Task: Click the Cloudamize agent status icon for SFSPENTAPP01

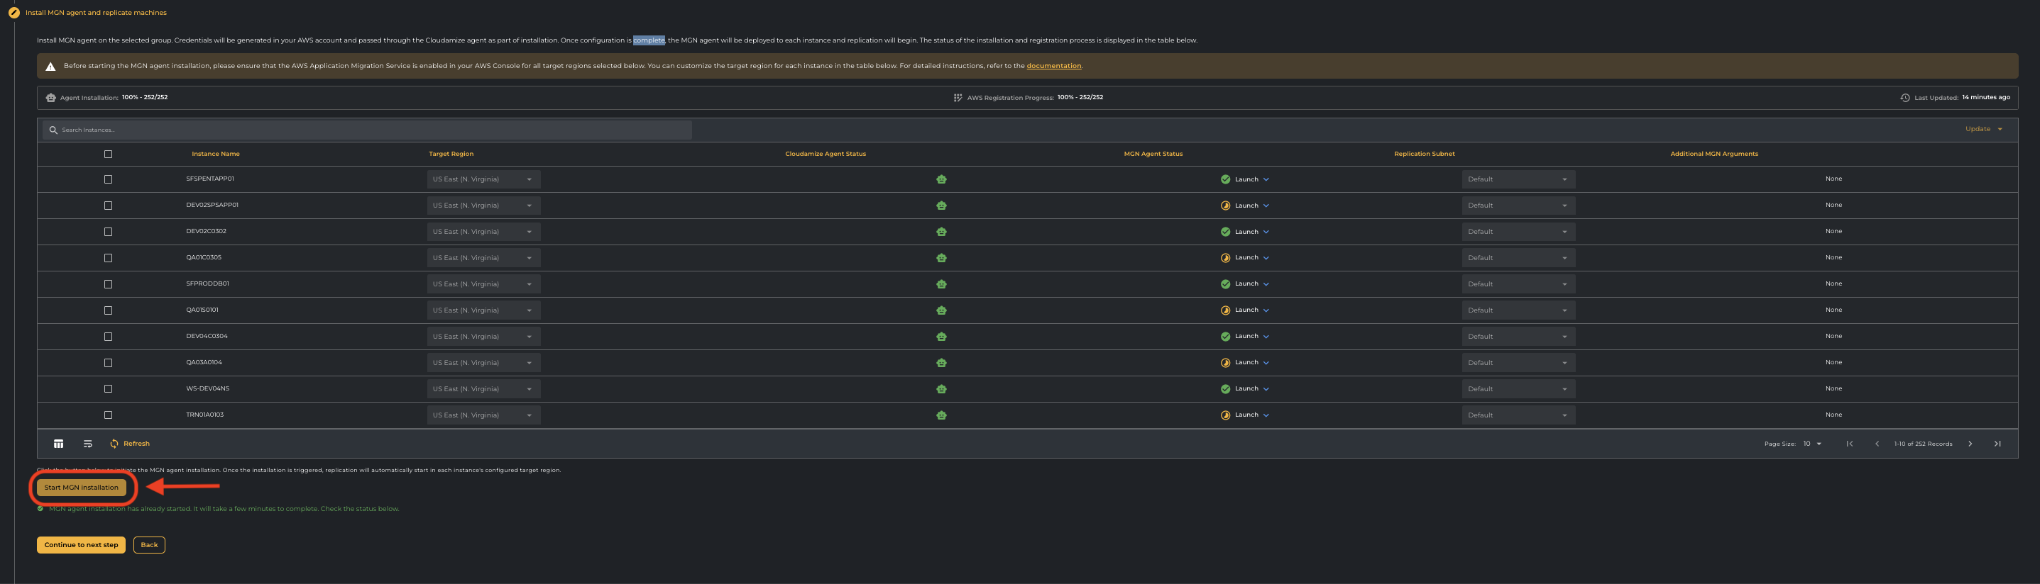Action: pyautogui.click(x=941, y=179)
